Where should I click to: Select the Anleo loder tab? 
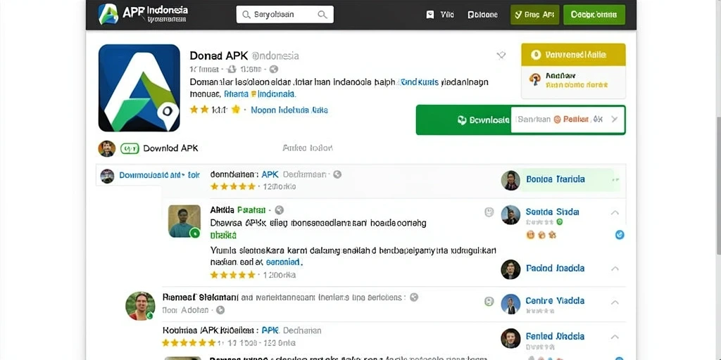pyautogui.click(x=308, y=148)
